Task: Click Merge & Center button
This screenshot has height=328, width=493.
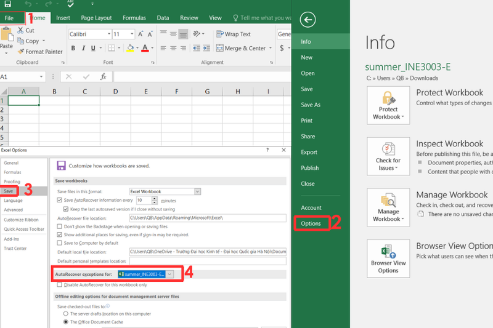Action: tap(241, 48)
